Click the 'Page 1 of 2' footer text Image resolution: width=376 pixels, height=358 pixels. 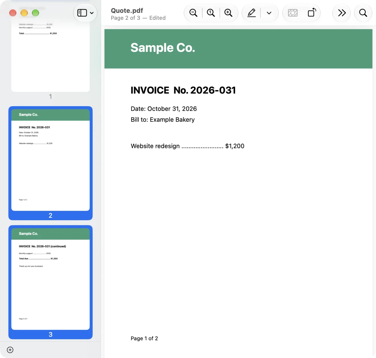[x=144, y=338]
